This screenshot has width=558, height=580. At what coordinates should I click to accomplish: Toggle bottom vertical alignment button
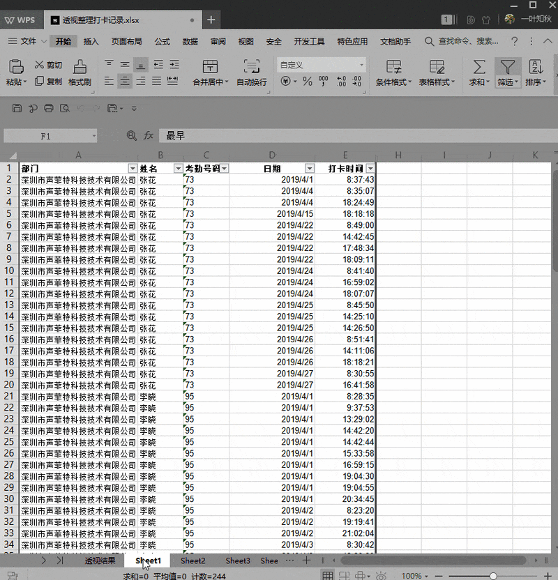(141, 64)
